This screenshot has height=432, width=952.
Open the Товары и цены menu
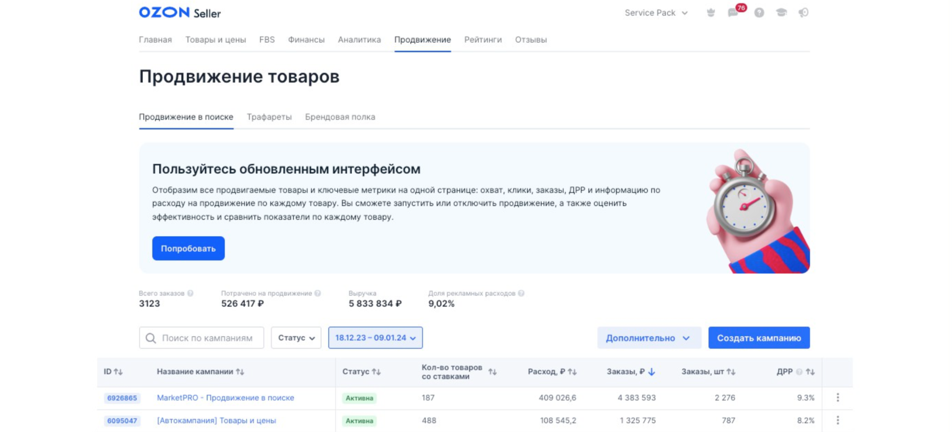216,40
